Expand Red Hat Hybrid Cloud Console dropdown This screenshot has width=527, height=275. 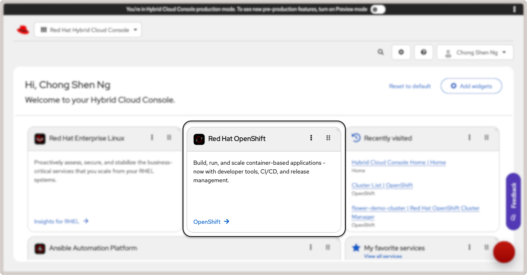(x=88, y=30)
